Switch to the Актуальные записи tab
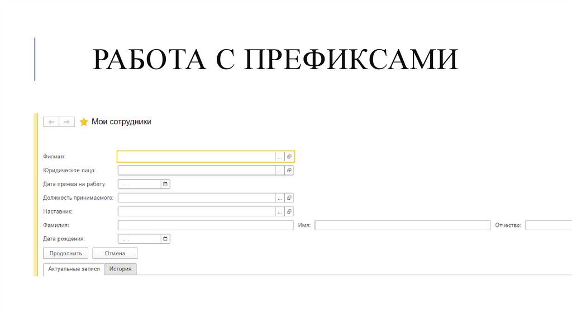The height and width of the screenshot is (320, 572). [74, 269]
